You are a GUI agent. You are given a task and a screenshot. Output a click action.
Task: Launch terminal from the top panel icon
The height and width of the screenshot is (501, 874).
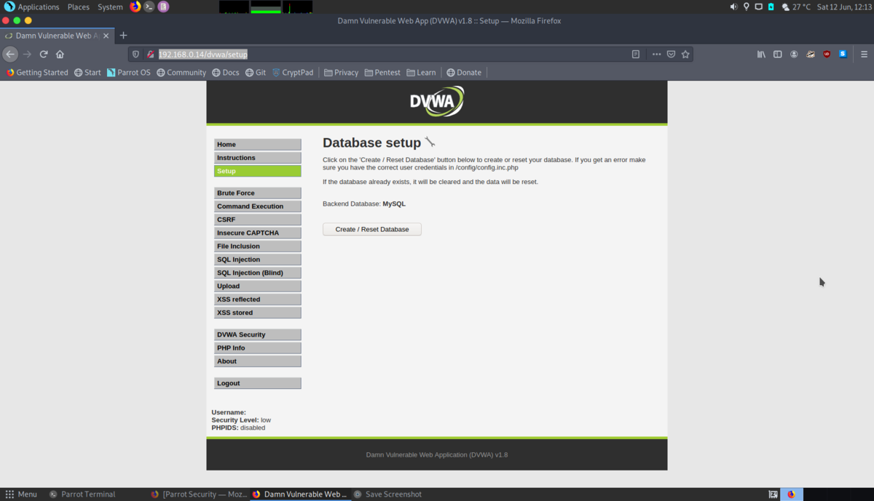point(149,7)
